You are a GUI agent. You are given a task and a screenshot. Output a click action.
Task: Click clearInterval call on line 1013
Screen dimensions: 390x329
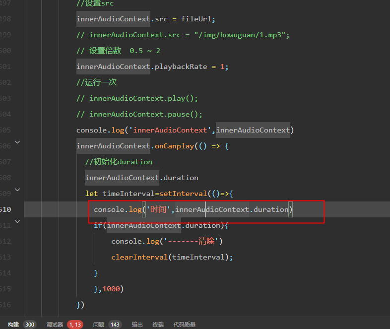coord(139,257)
